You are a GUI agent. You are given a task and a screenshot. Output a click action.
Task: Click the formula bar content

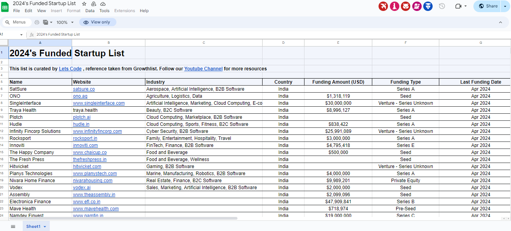pyautogui.click(x=58, y=35)
